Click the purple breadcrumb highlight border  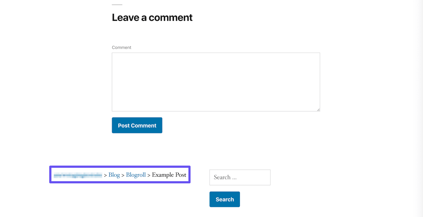coord(120,166)
